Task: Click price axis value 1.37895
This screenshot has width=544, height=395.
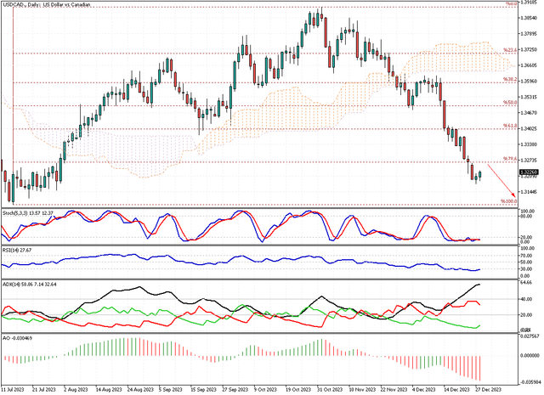Action: [x=529, y=34]
